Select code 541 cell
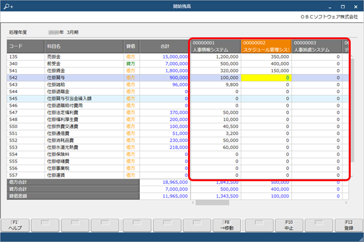Screen dimensions: 364x242 (25, 70)
